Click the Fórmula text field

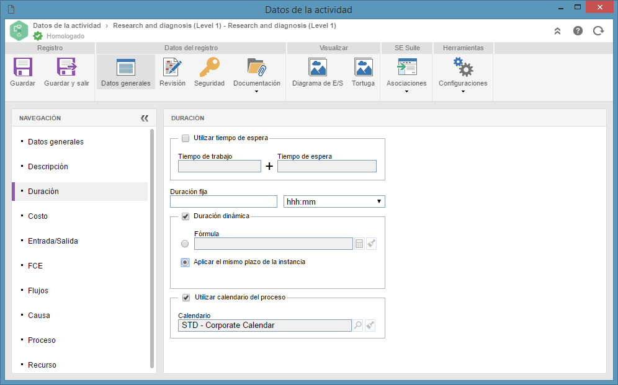[x=274, y=244]
